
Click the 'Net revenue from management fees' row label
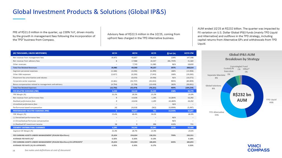29,58
